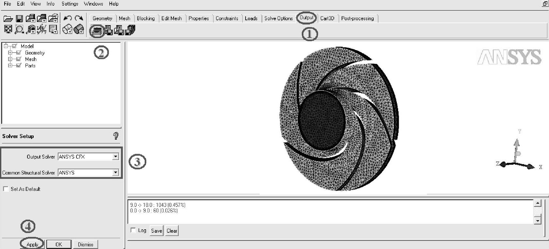Click the OK button

59,244
